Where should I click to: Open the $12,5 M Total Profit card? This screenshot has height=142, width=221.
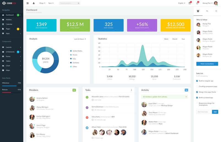click(x=75, y=25)
